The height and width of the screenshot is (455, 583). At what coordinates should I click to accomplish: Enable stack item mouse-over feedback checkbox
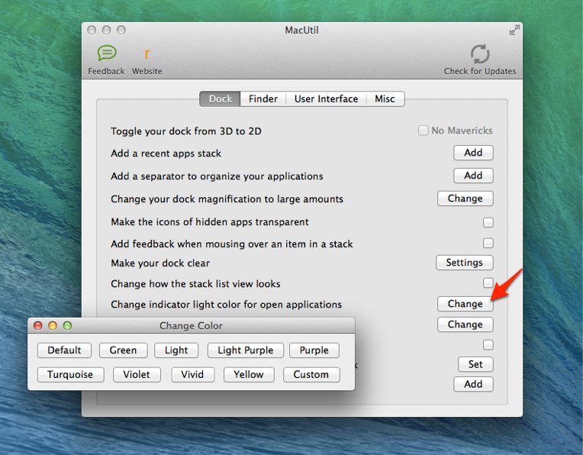point(488,244)
